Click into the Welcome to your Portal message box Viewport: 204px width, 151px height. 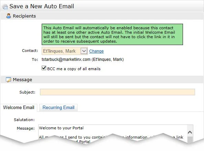[x=113, y=133]
